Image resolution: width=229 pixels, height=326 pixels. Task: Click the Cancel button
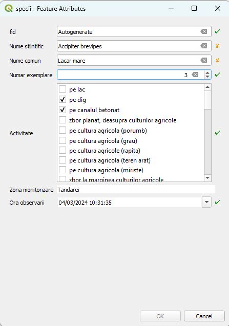click(204, 316)
